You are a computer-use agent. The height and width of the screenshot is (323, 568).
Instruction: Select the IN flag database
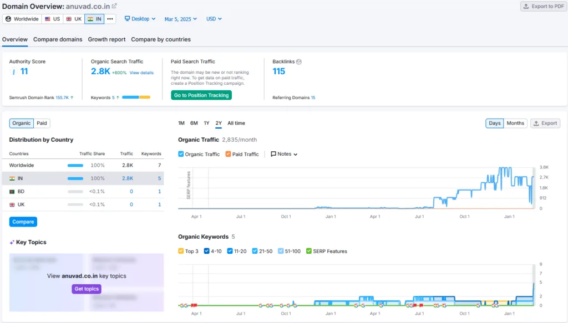[x=94, y=19]
